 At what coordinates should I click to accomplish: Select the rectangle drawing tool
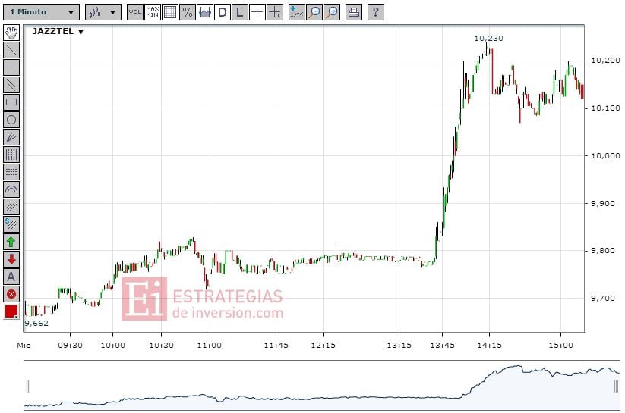pos(11,102)
